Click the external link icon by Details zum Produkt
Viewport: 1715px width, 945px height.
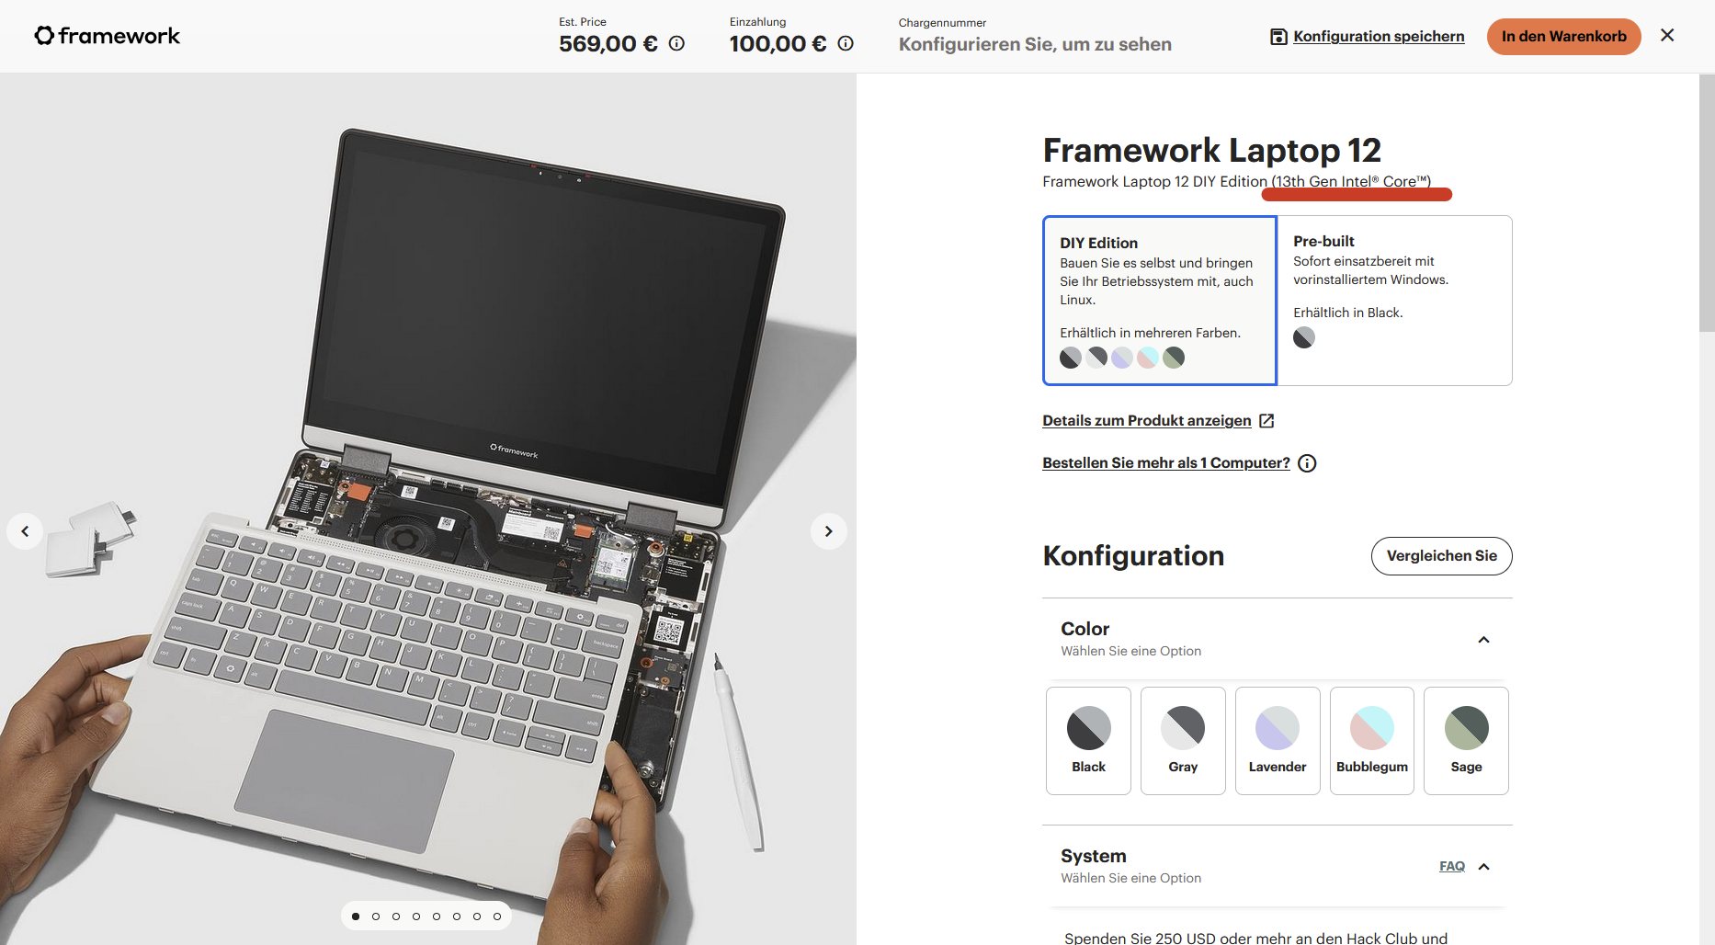1266,421
